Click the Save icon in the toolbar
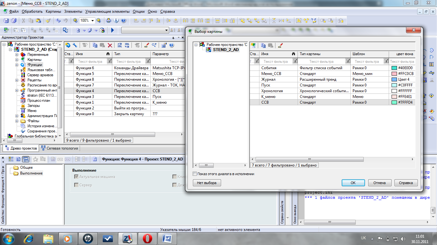Screen dimensions: 437x245 [6, 20]
